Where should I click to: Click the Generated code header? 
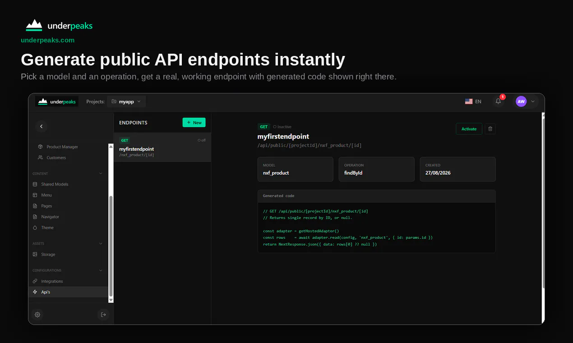pos(377,196)
